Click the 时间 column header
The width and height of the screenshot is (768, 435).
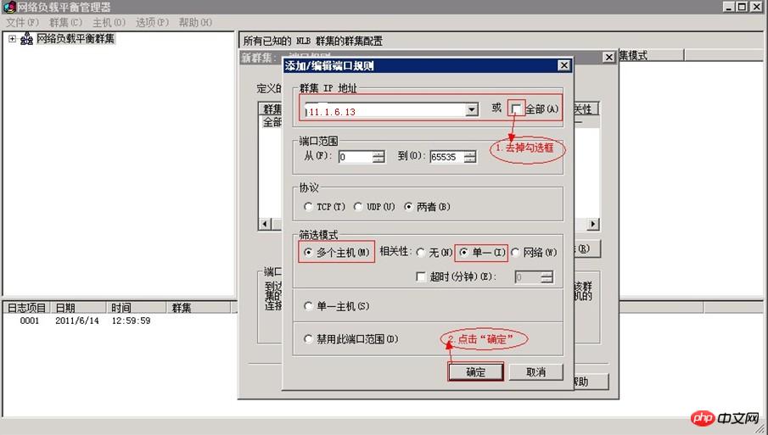[x=136, y=307]
